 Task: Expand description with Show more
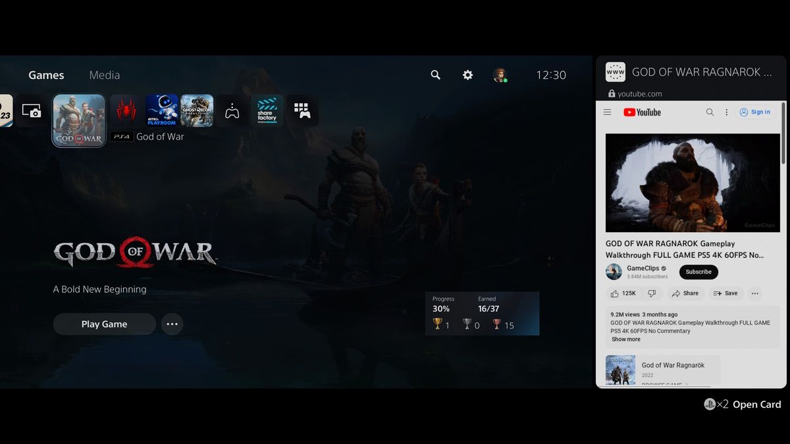625,339
